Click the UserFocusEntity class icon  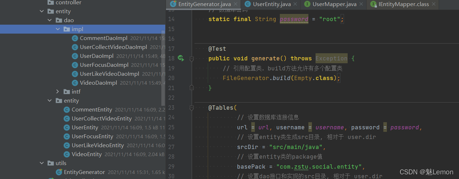(66, 136)
